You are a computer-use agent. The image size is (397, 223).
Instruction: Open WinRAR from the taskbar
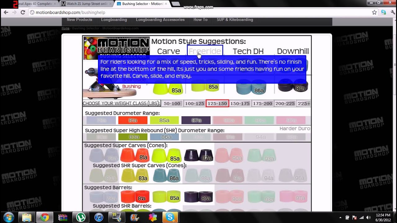pos(63,217)
